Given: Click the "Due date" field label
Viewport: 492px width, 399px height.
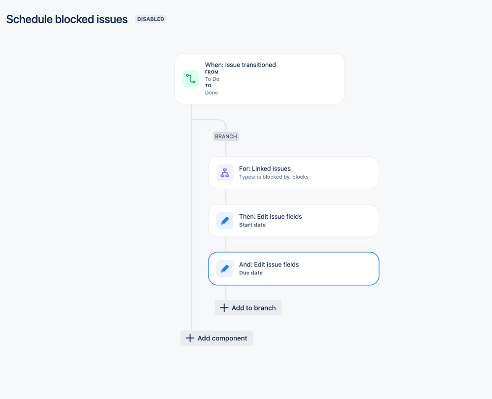Looking at the screenshot, I should pyautogui.click(x=251, y=273).
